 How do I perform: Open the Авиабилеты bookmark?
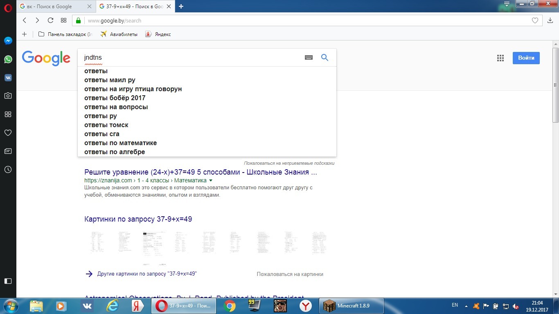(119, 34)
